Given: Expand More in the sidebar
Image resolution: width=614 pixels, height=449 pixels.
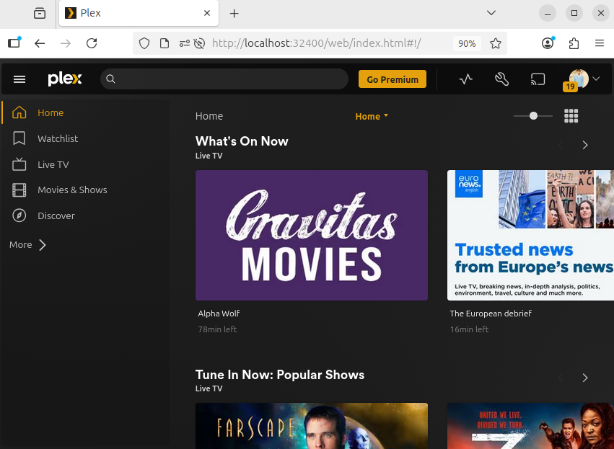Looking at the screenshot, I should (27, 245).
